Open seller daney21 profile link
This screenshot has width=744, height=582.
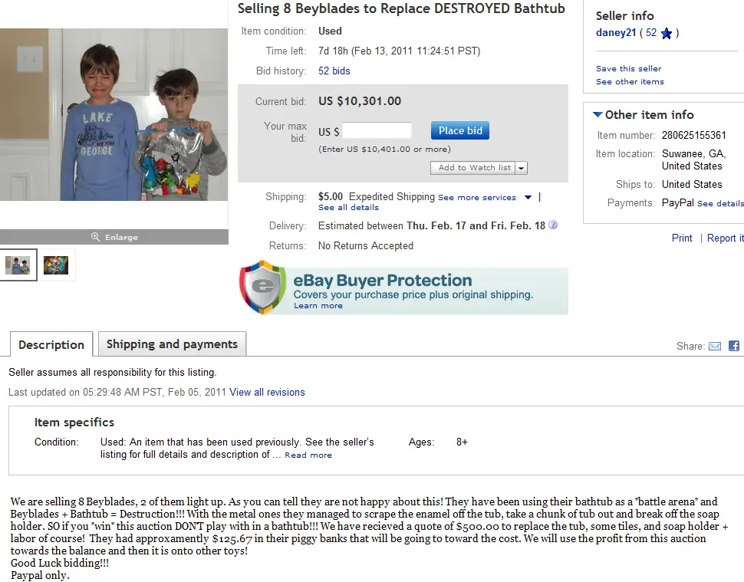point(616,33)
